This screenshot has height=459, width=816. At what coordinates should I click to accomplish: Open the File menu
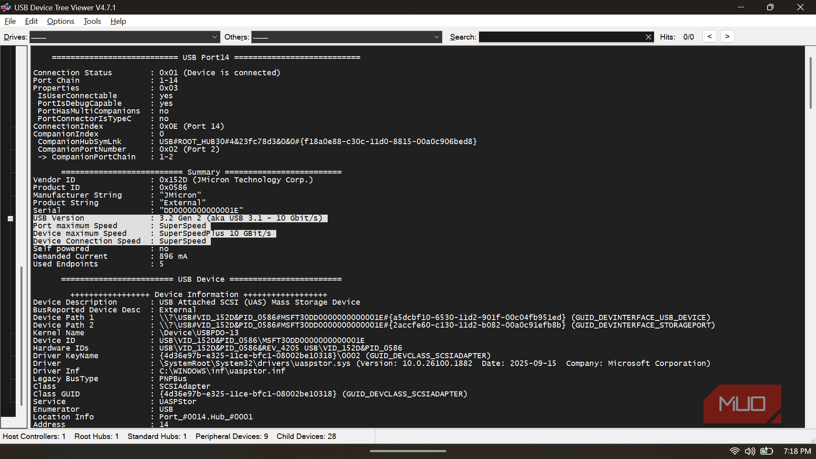click(10, 21)
